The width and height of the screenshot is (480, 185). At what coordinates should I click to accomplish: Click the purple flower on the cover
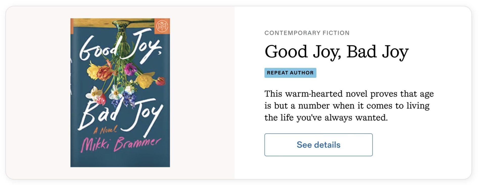(x=130, y=69)
